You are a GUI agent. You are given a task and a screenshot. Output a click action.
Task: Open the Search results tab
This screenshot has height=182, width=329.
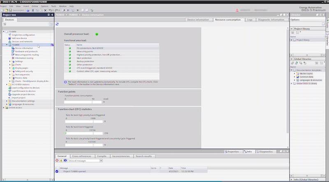coord(144,156)
